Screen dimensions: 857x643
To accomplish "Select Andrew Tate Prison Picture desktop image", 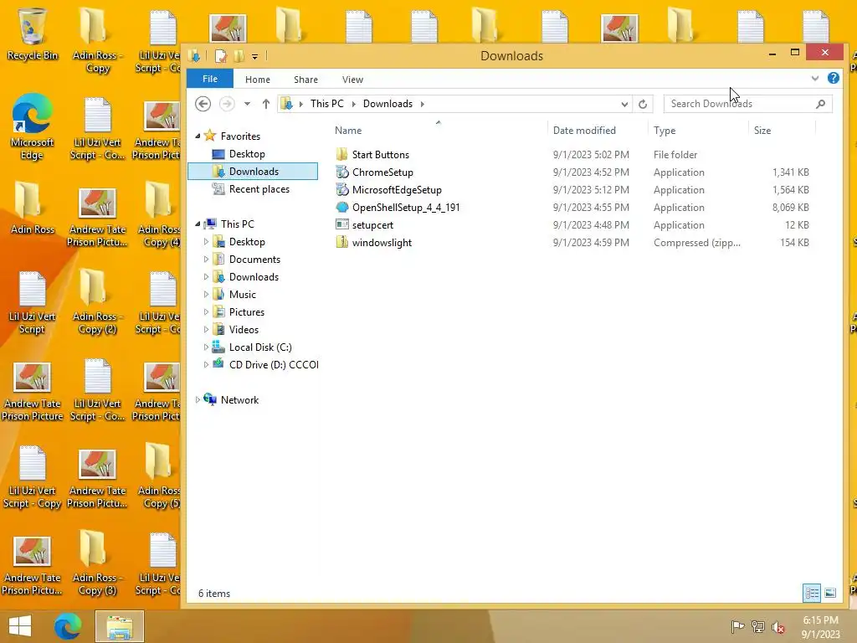I will [33, 392].
